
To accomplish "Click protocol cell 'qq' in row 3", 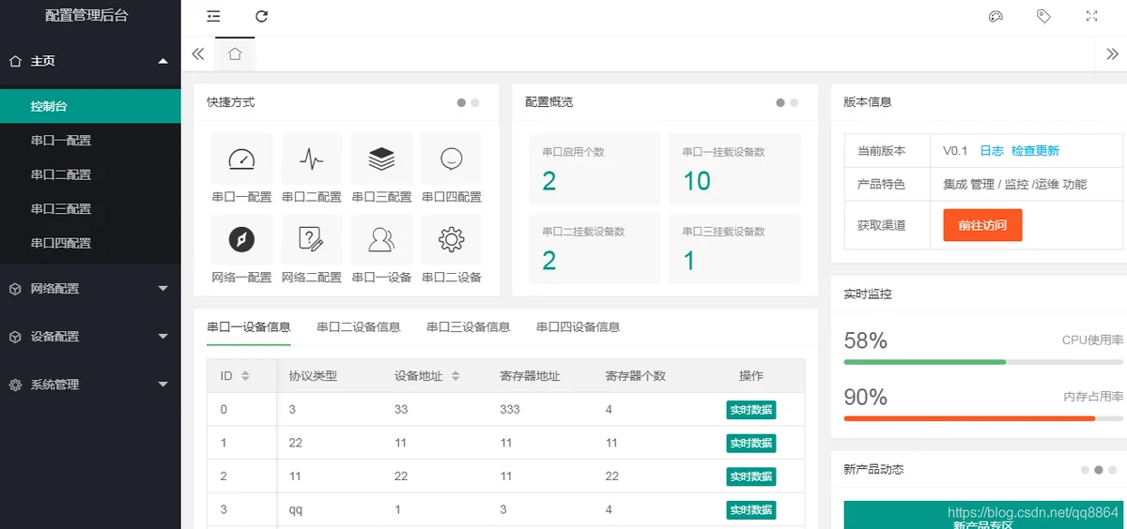I will pyautogui.click(x=296, y=510).
